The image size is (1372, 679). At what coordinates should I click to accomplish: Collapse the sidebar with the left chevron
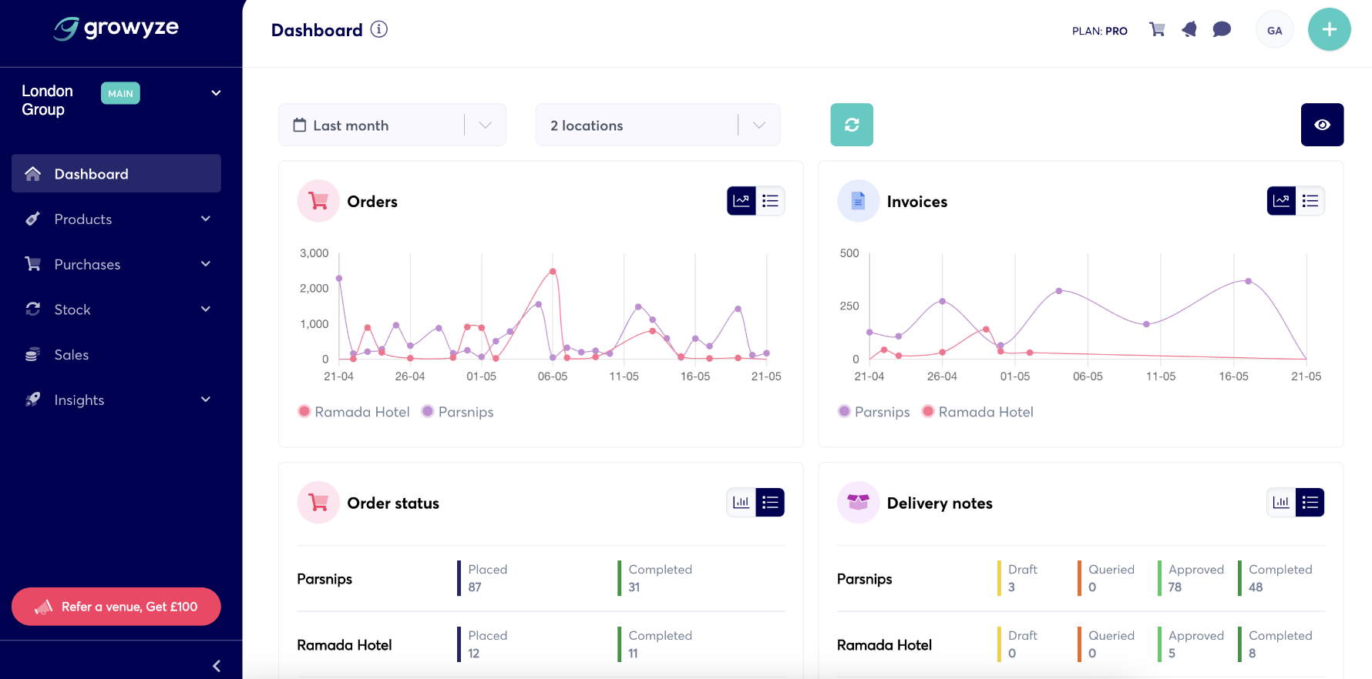tap(217, 666)
